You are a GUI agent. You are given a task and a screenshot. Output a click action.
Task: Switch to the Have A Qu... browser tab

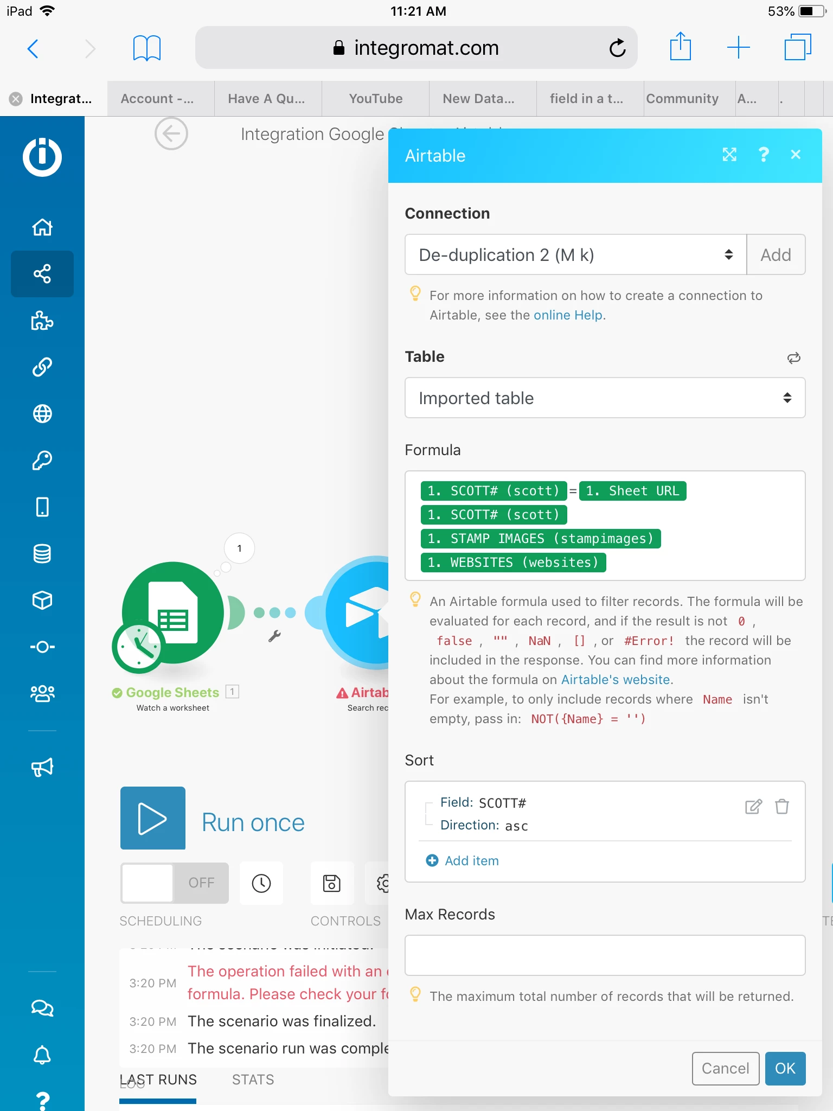[x=268, y=99]
